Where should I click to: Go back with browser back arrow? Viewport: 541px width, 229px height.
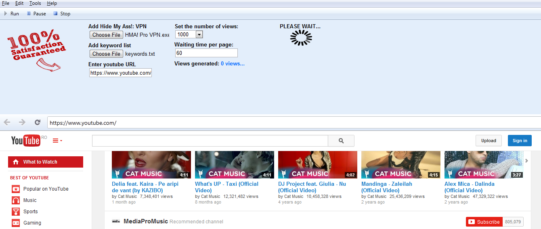[x=7, y=122]
